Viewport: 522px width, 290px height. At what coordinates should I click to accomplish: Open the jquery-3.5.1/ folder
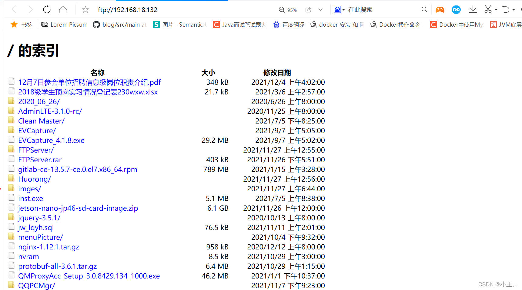[39, 218]
